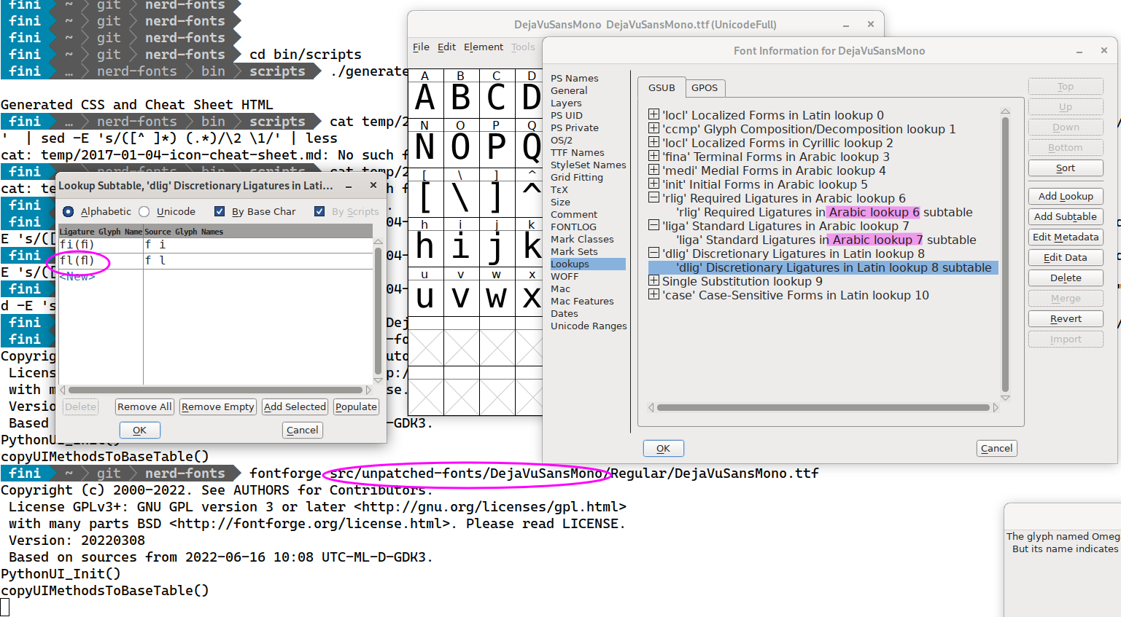Click the Edit Metadata button
This screenshot has width=1121, height=617.
tap(1065, 237)
